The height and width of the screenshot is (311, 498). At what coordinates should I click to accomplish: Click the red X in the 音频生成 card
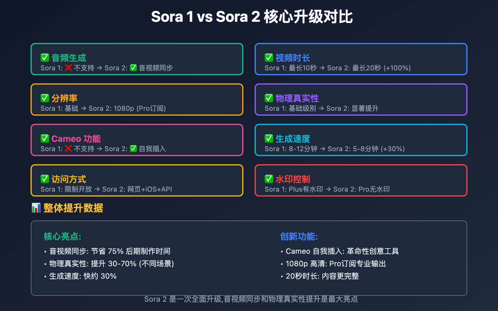click(68, 67)
